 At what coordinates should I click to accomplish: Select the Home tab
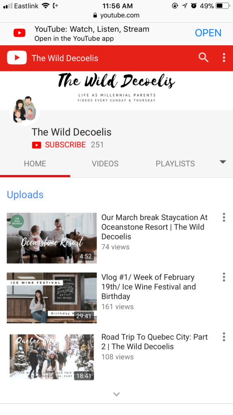[x=35, y=164]
